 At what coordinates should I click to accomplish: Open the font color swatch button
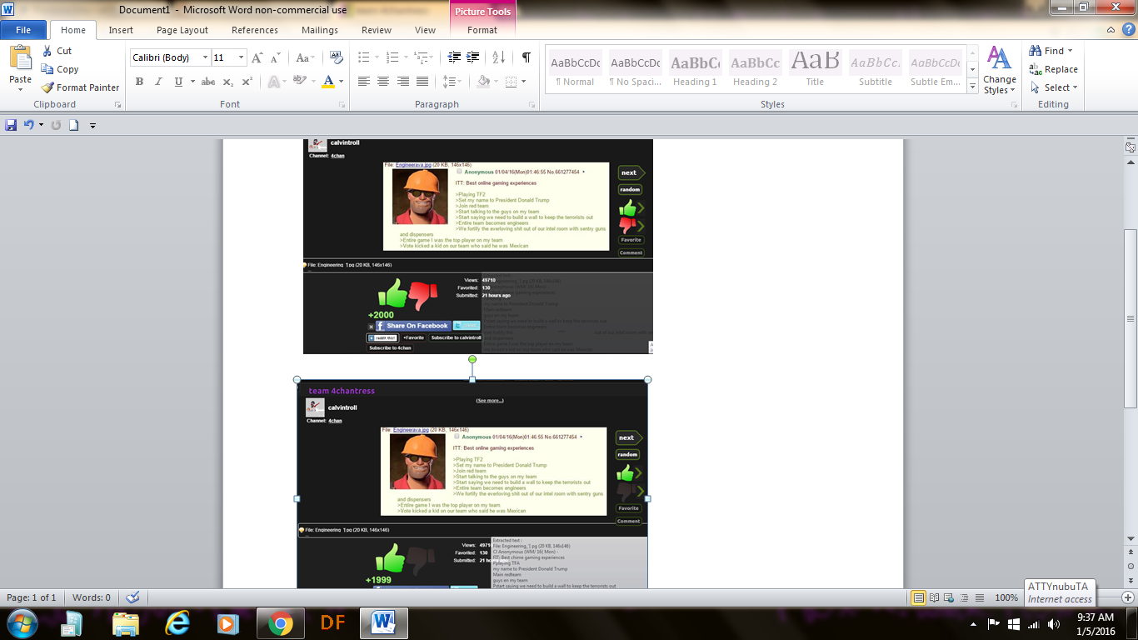(x=328, y=82)
